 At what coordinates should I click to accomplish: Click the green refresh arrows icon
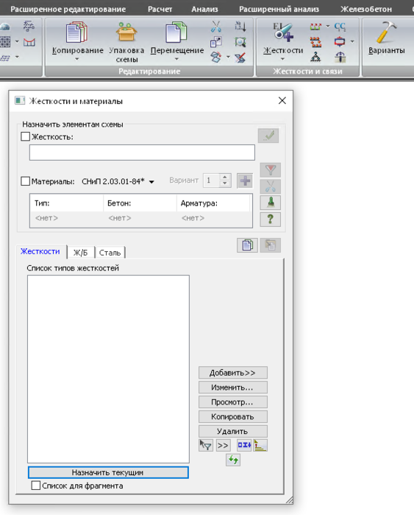(x=233, y=460)
